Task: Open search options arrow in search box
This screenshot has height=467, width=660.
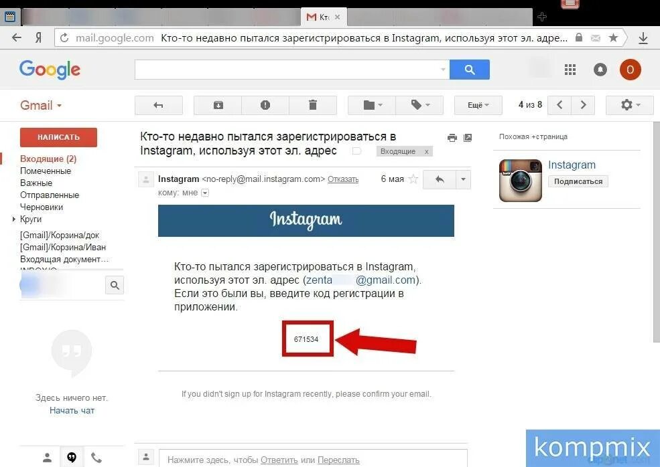Action: click(x=443, y=70)
